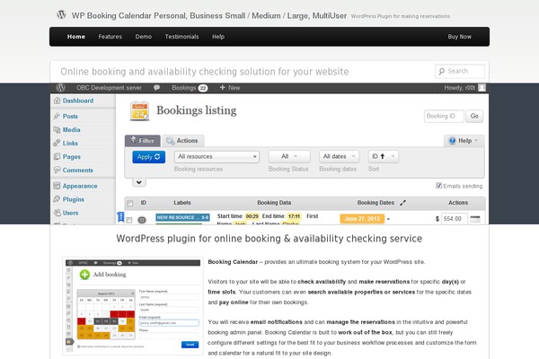The height and width of the screenshot is (359, 539).
Task: Click the WordPress logo beside the site title
Action: [x=61, y=14]
